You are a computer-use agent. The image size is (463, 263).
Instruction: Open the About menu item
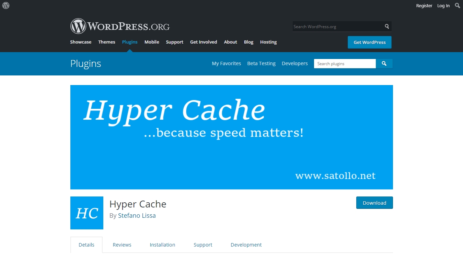coord(231,42)
